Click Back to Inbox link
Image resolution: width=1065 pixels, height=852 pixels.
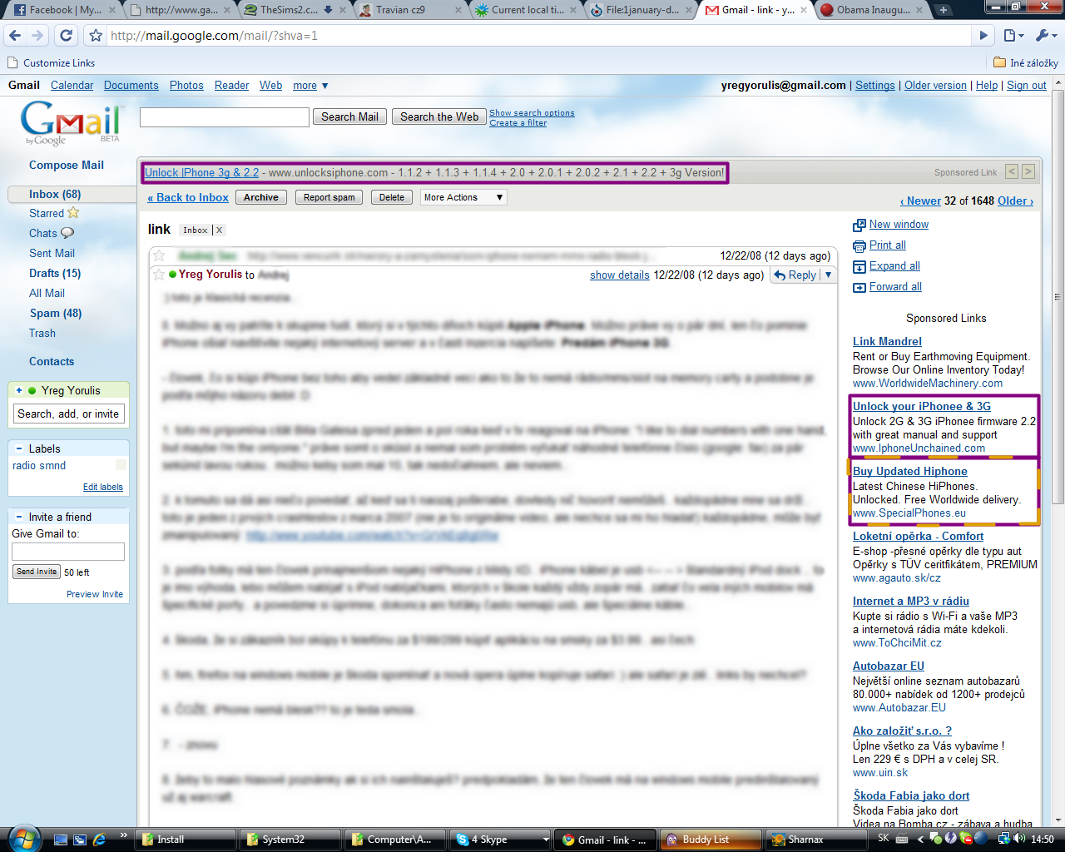coord(188,197)
